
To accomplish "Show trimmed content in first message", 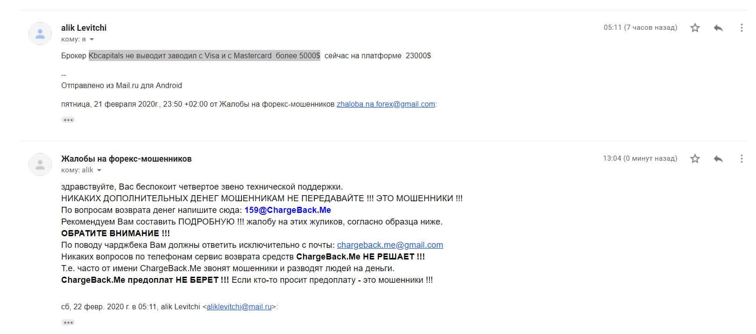I will point(68,120).
